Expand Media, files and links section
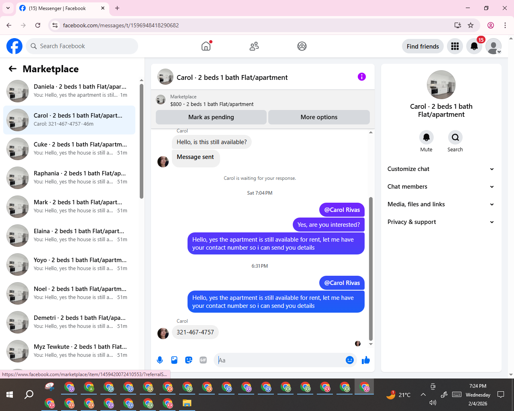 tap(441, 204)
